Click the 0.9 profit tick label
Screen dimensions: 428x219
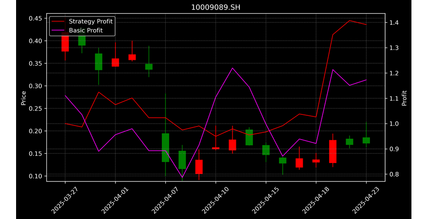394,149
